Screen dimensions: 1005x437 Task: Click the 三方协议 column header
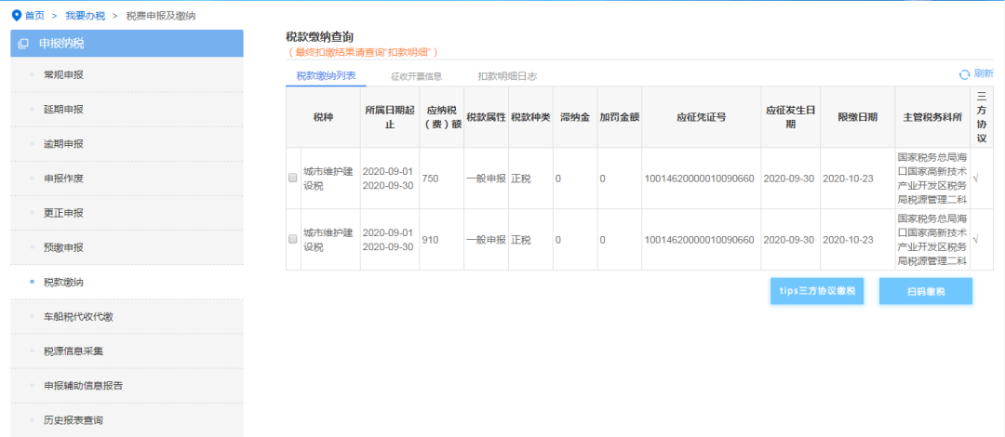(982, 117)
